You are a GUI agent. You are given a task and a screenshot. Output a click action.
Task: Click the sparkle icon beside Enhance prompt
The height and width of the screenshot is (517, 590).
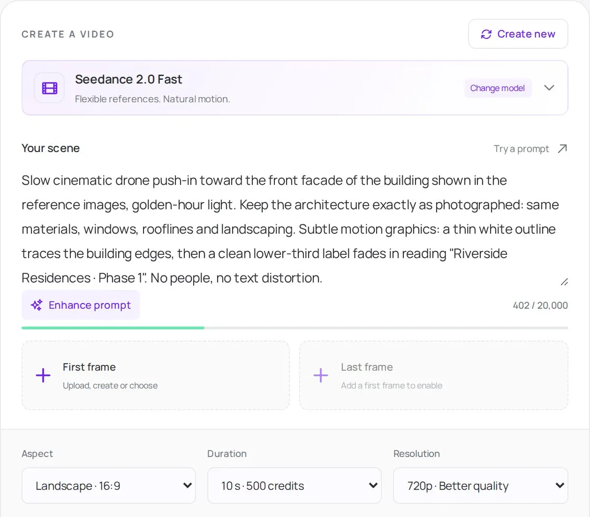(x=36, y=305)
